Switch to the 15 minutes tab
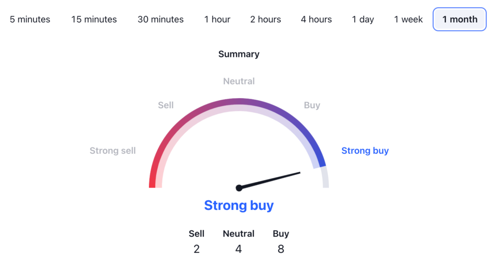Viewport: 494px width, 262px height. coord(94,20)
